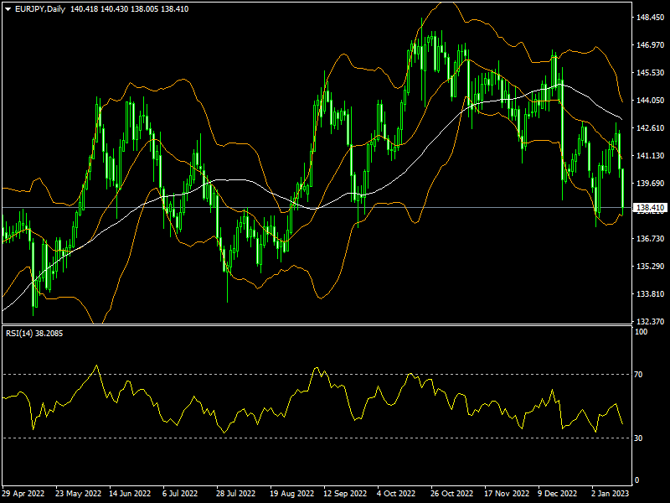This screenshot has width=670, height=503.
Task: Click the 132.370 price scale label
Action: click(x=651, y=321)
